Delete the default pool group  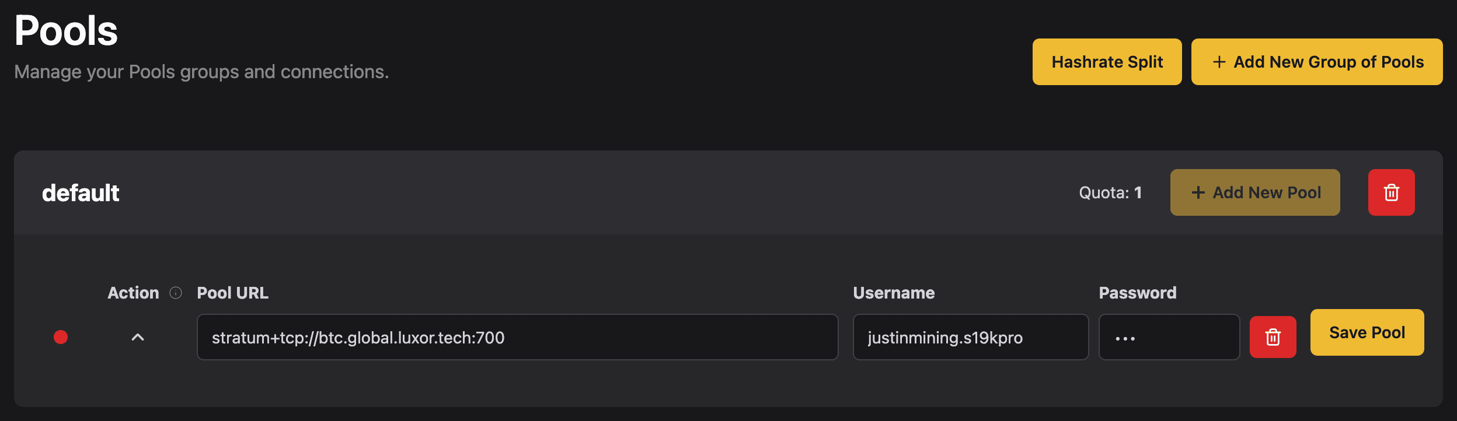pyautogui.click(x=1391, y=192)
